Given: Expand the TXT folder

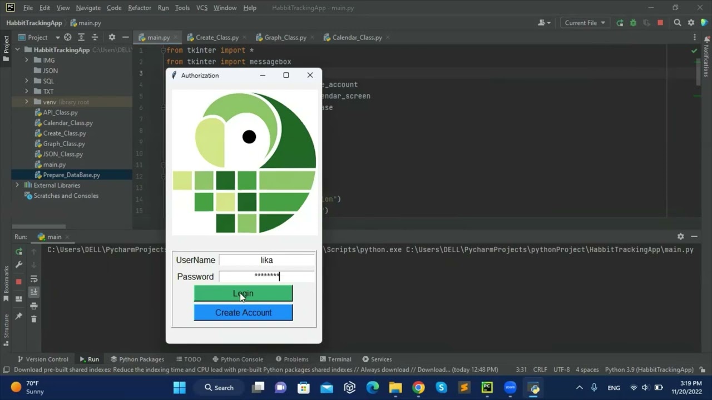Looking at the screenshot, I should click(26, 91).
